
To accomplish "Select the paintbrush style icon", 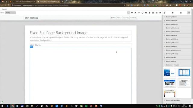I will pos(165,13).
